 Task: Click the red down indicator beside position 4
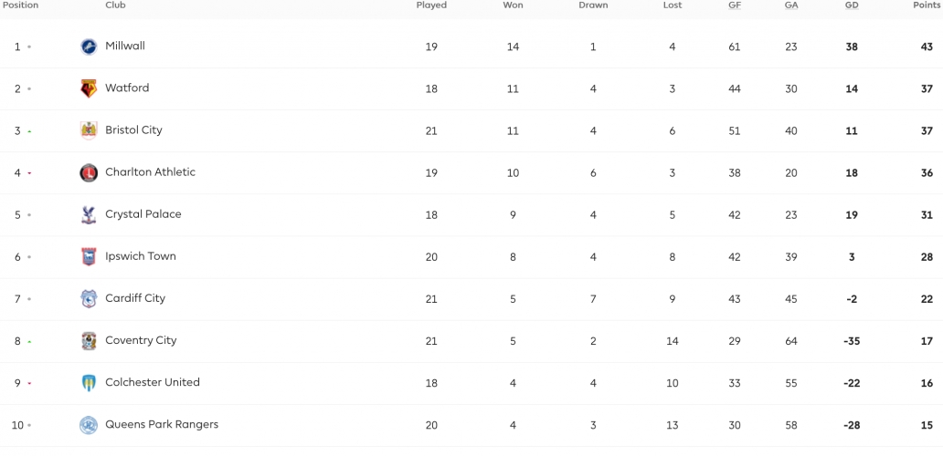(29, 173)
